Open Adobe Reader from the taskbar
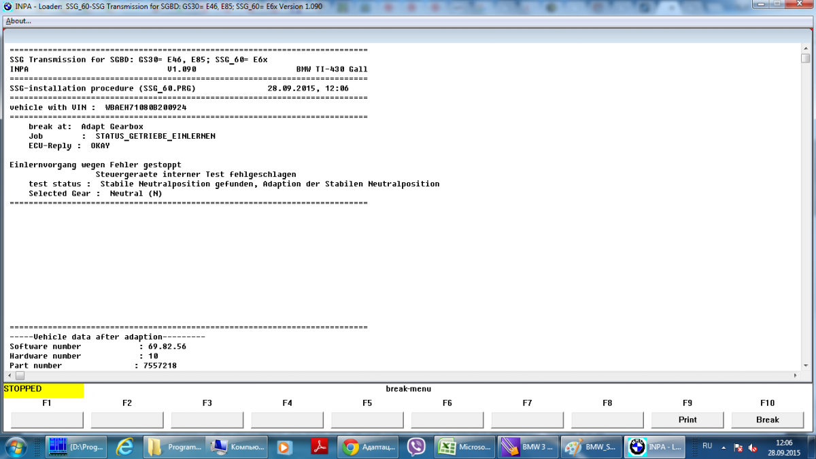The width and height of the screenshot is (816, 459). [320, 447]
